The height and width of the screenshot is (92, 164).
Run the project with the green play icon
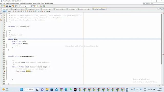click(37, 6)
